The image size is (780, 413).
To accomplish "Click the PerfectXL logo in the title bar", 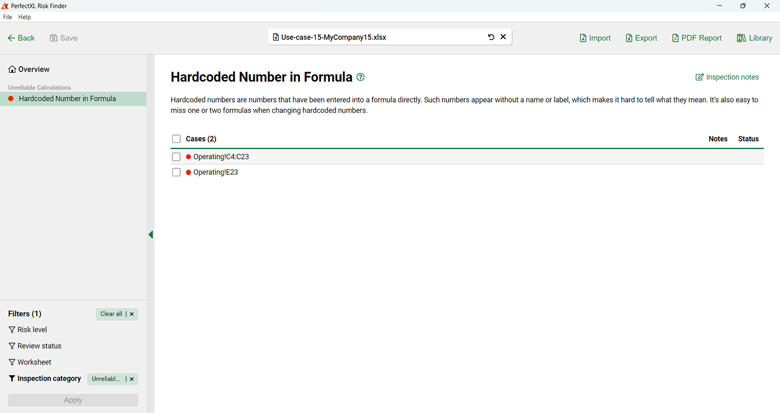I will (x=5, y=6).
